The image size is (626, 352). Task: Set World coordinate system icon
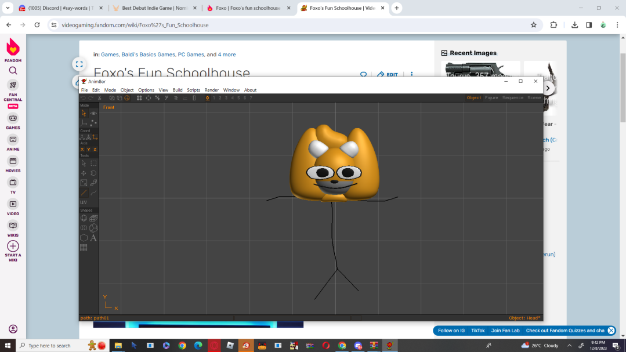click(x=82, y=137)
